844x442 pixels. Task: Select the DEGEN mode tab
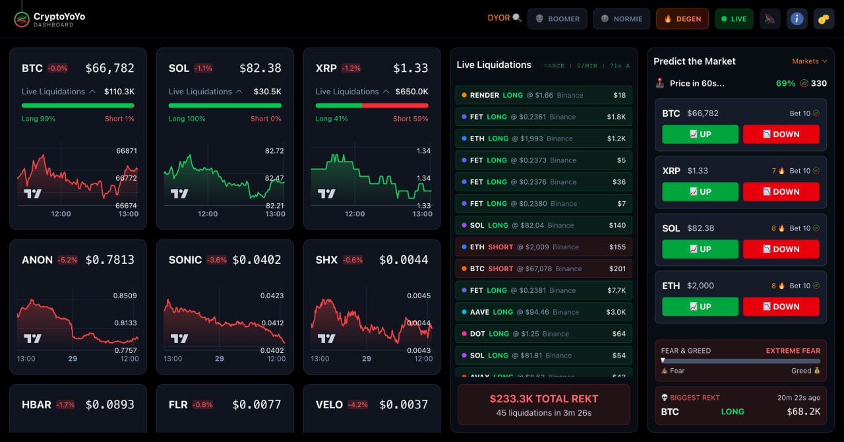pyautogui.click(x=682, y=19)
